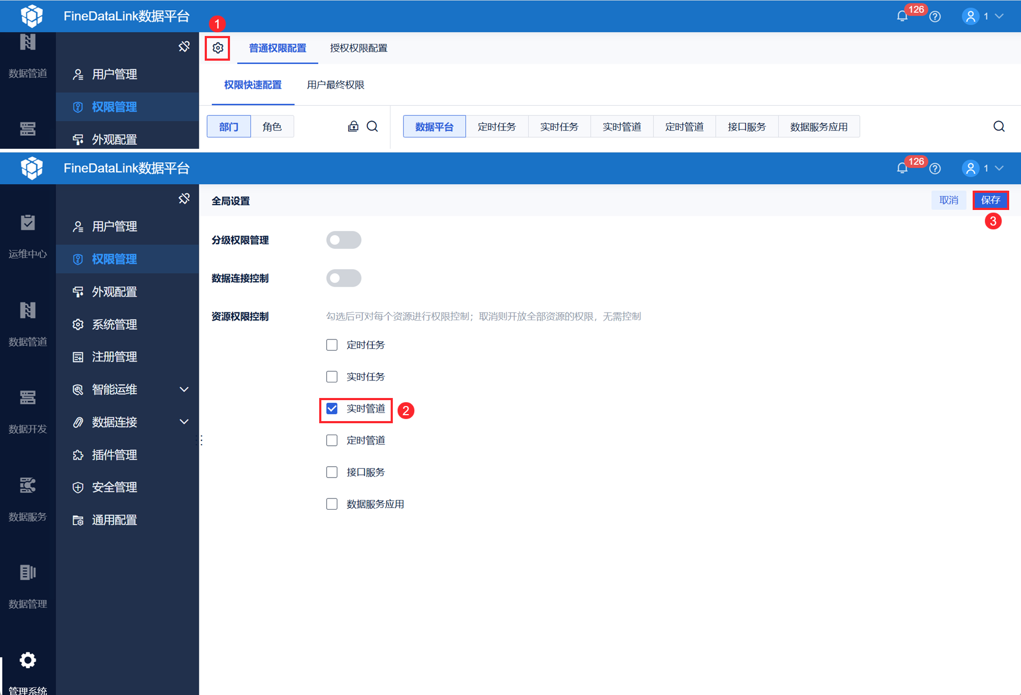1021x695 pixels.
Task: Open 通用配置 menu item
Action: click(x=127, y=520)
